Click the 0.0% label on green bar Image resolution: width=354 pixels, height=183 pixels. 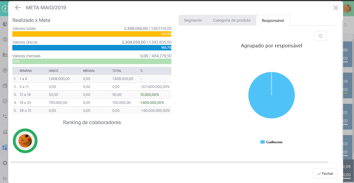[16, 61]
